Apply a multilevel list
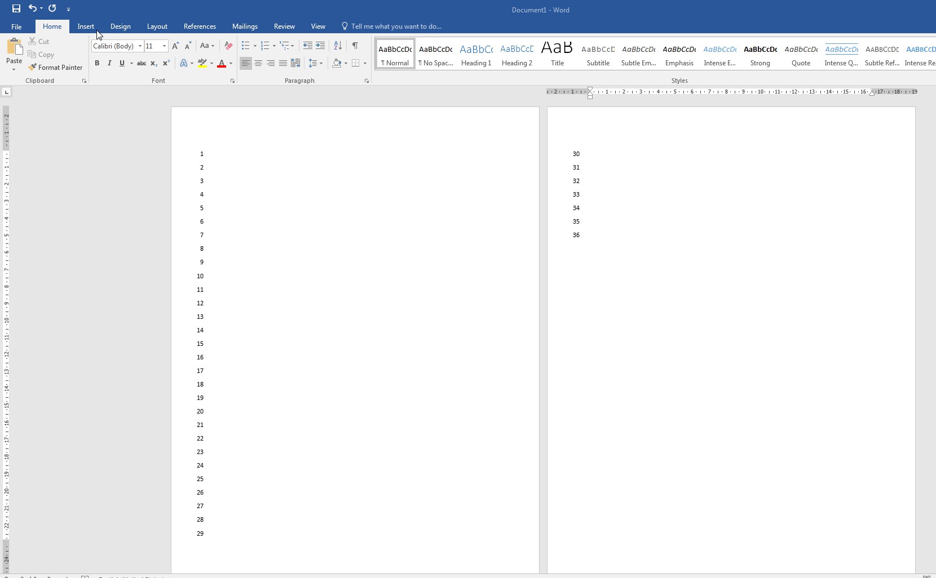 pos(285,46)
